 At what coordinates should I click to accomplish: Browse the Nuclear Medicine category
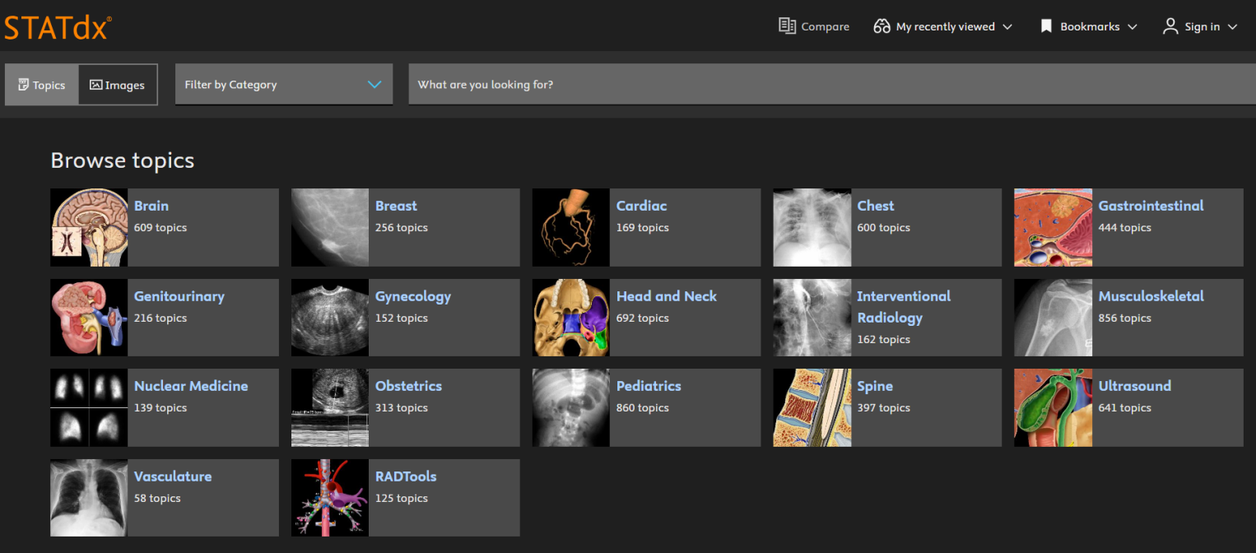[190, 386]
